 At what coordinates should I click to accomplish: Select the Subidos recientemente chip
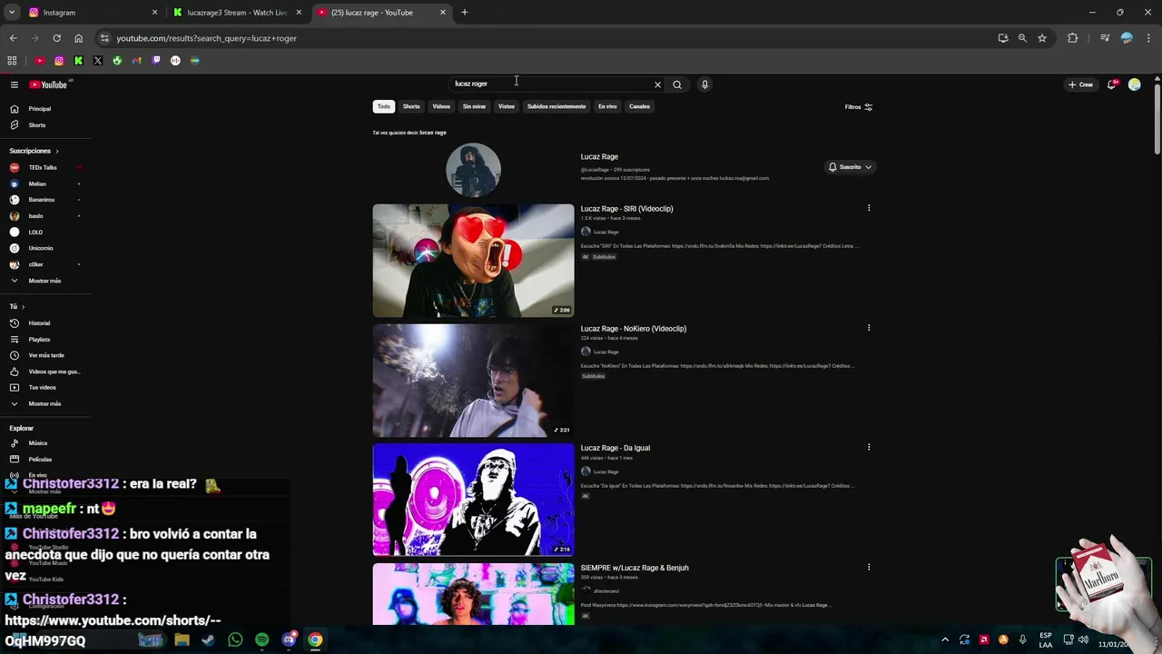click(x=556, y=106)
